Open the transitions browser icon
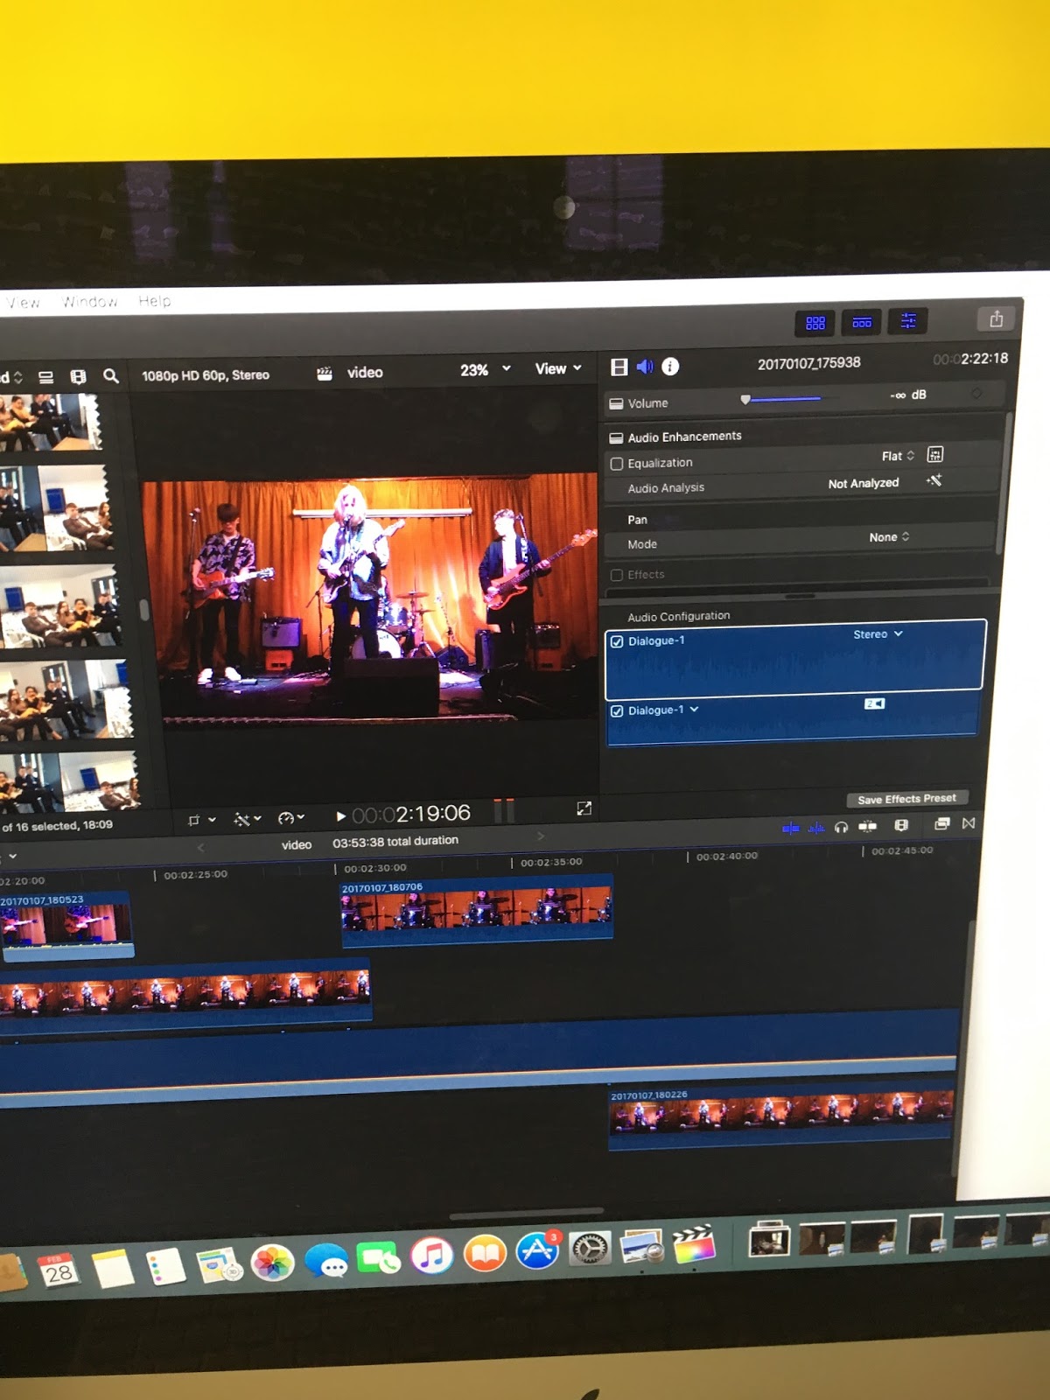Viewport: 1050px width, 1400px height. click(x=968, y=822)
